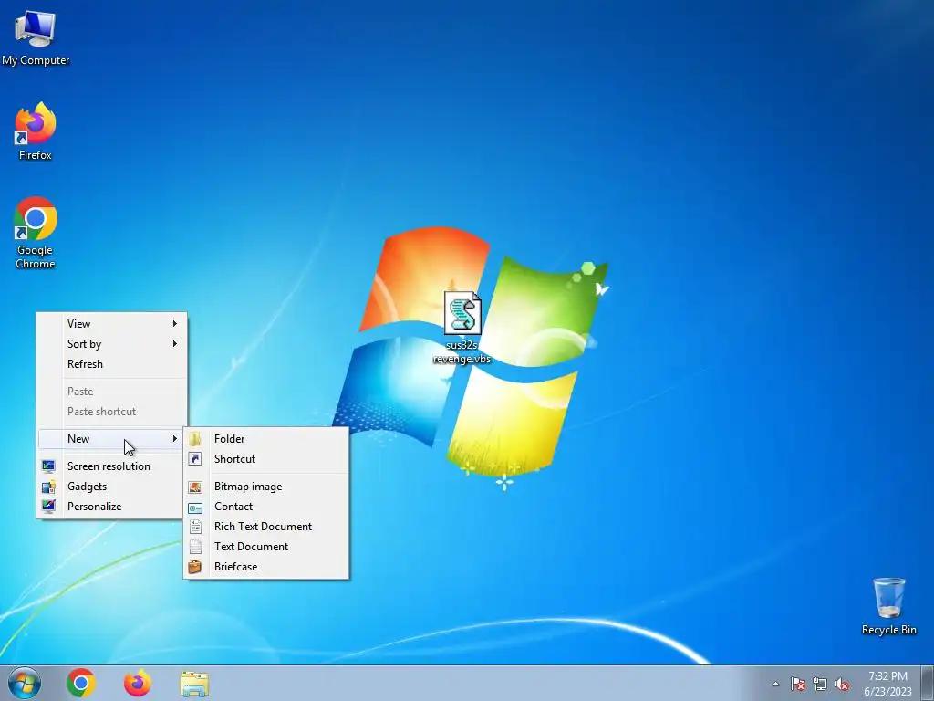Select the Google Chrome desktop shortcut
The width and height of the screenshot is (934, 701).
(x=36, y=233)
